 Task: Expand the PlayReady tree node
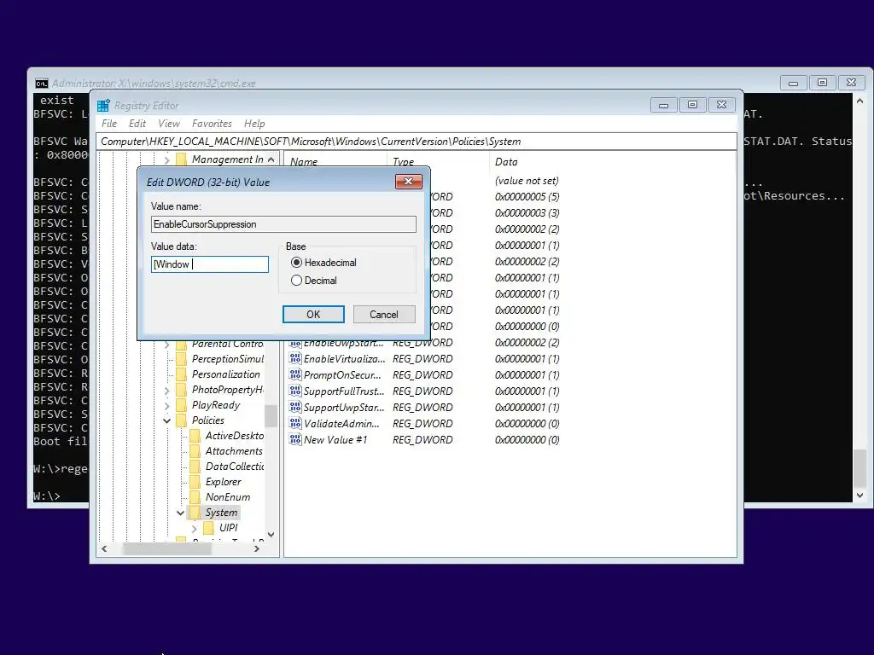166,405
